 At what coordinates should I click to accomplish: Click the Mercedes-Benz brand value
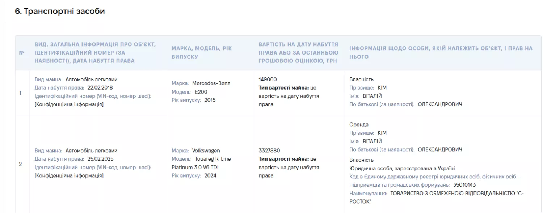tap(211, 83)
